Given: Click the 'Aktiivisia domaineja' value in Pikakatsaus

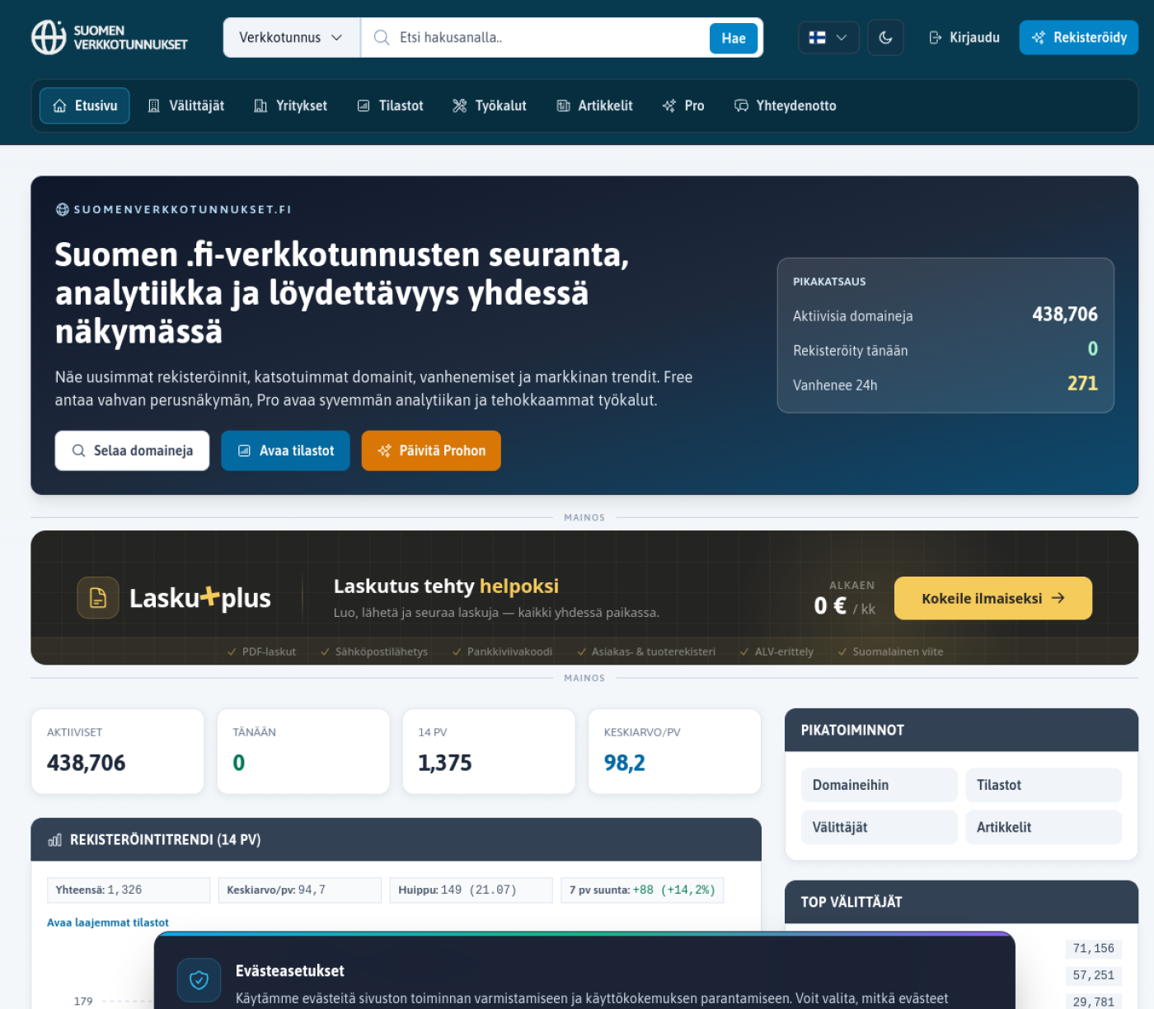Looking at the screenshot, I should 1065,315.
